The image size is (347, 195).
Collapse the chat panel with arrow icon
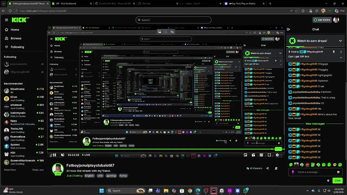pos(288,29)
